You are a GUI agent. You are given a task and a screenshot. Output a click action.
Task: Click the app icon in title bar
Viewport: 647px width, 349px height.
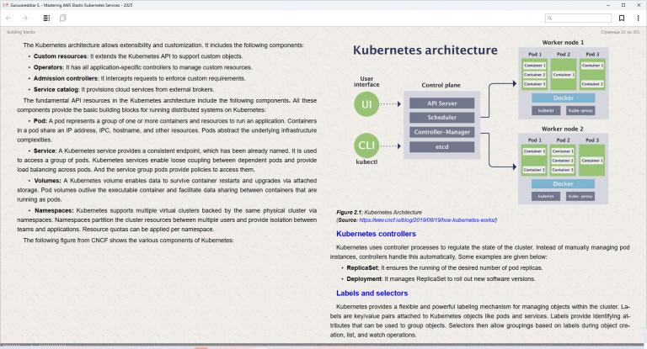5,5
